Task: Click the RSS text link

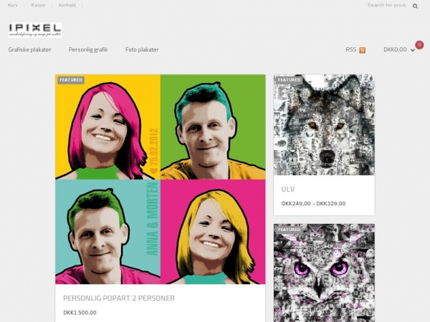Action: click(x=350, y=49)
